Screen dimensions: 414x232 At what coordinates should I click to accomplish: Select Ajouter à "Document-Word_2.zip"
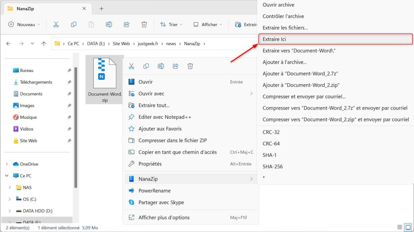[x=335, y=85]
